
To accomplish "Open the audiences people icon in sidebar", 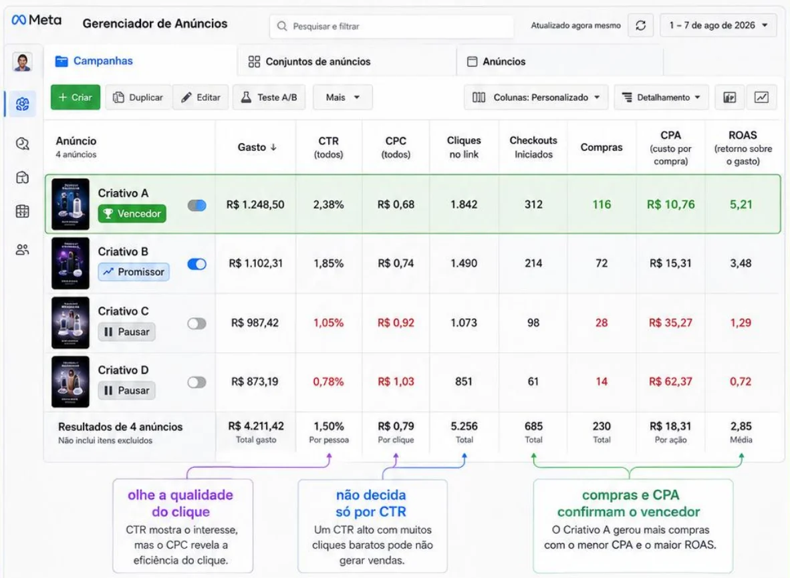I will (x=22, y=249).
